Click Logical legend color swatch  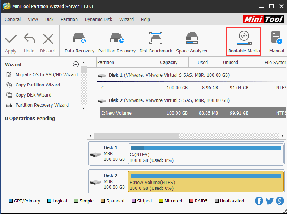coord(49,201)
